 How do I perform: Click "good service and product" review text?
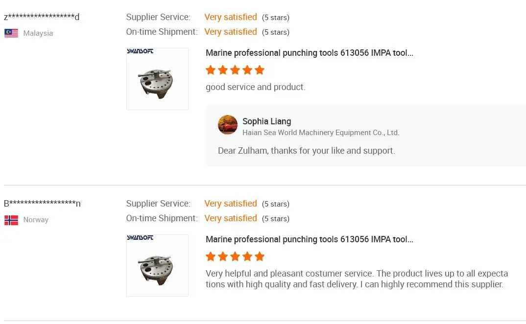[255, 87]
